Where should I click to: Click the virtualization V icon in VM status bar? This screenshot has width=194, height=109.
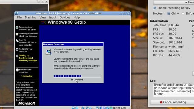click(x=104, y=108)
